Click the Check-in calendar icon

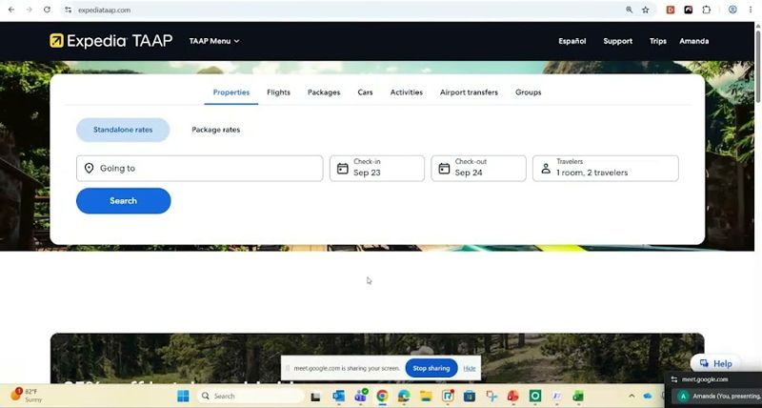pyautogui.click(x=343, y=169)
